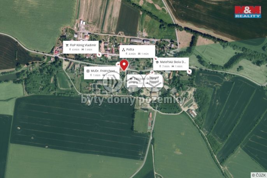Select the Základní škola info card
The width and height of the screenshot is (267, 178).
pyautogui.click(x=145, y=81)
